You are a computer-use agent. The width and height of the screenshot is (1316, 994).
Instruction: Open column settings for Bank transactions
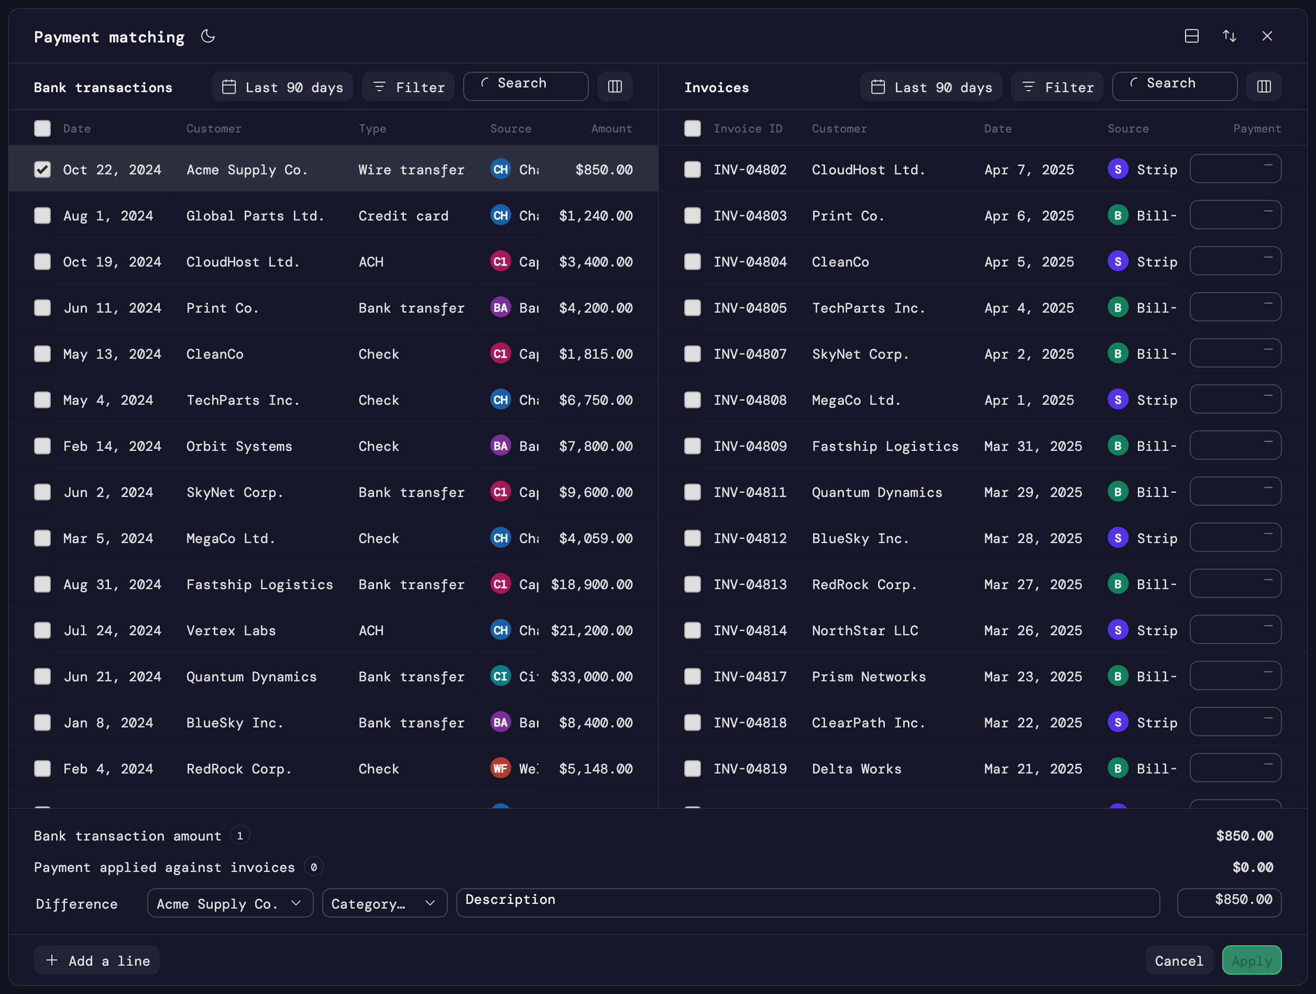click(x=615, y=87)
